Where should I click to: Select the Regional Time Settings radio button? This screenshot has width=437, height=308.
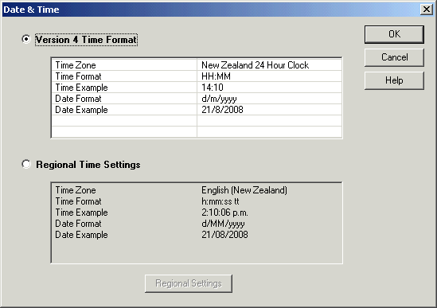[x=26, y=164]
